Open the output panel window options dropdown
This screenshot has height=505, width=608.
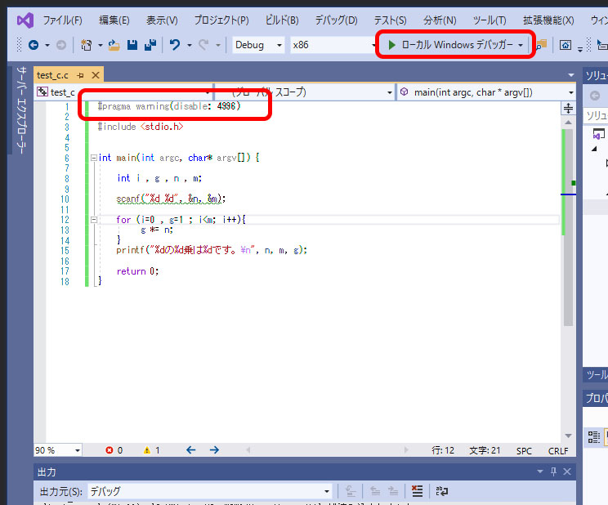pos(540,471)
